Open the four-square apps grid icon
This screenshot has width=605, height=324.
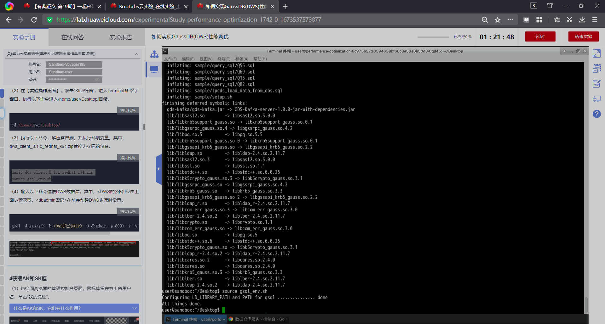539,20
